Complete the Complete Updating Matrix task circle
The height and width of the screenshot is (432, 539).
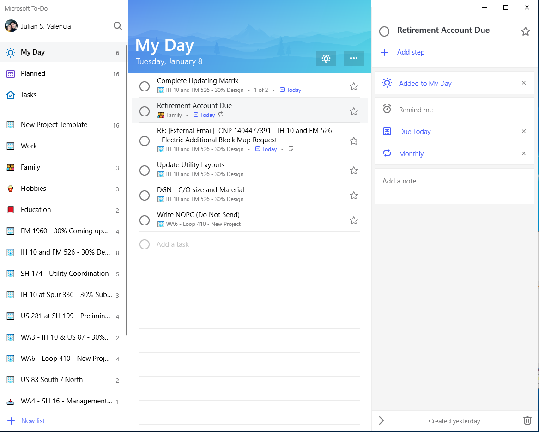point(145,86)
